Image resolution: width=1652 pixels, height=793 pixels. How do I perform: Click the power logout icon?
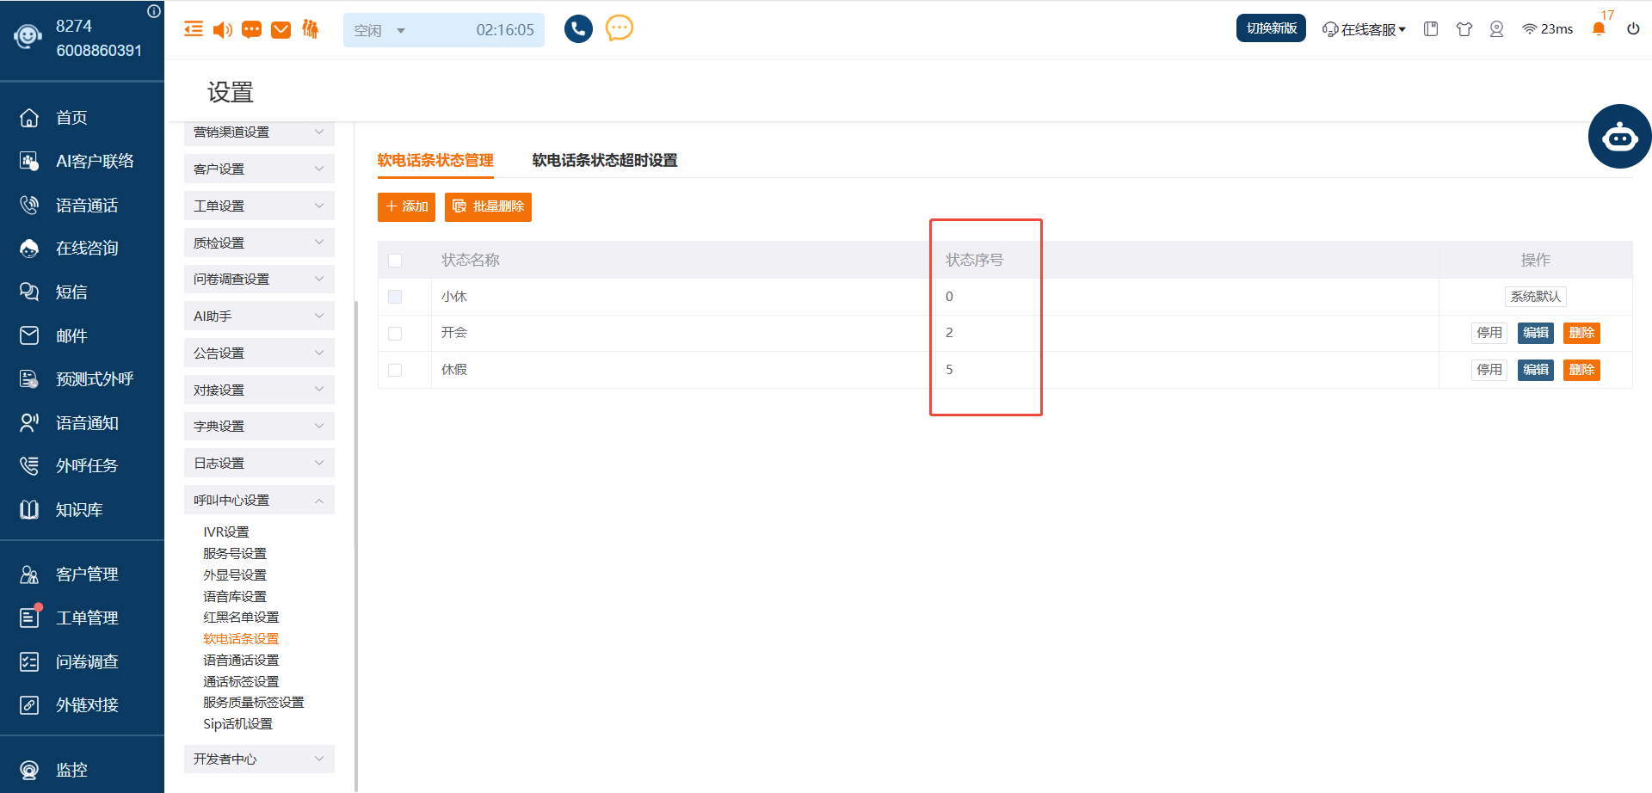coord(1633,29)
